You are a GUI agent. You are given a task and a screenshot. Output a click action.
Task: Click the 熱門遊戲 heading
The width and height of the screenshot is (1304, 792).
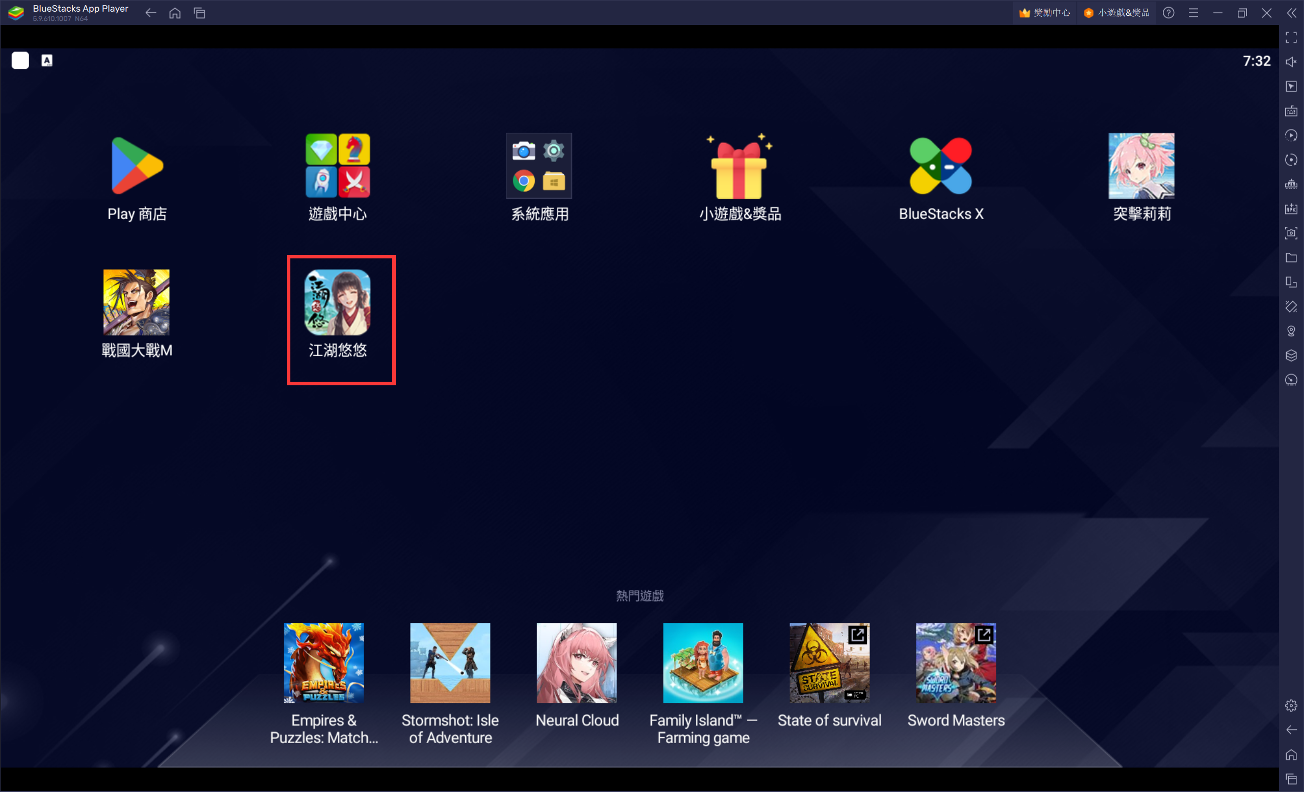[639, 596]
